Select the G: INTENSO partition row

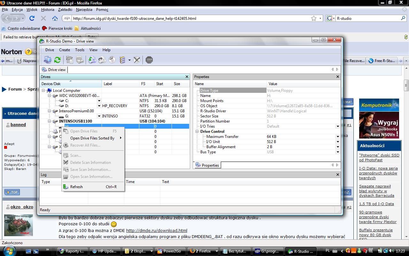click(x=115, y=116)
